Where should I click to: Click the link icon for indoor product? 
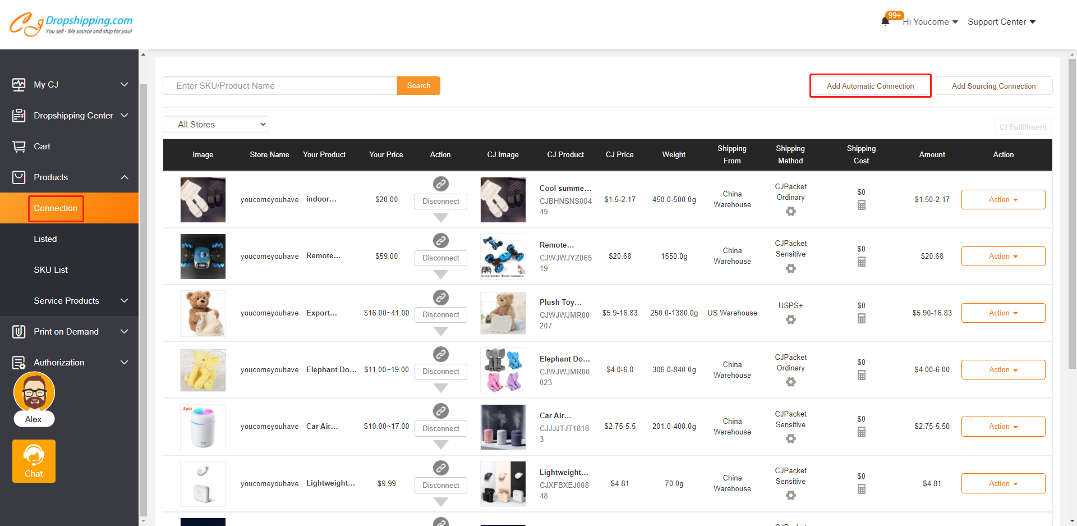441,184
